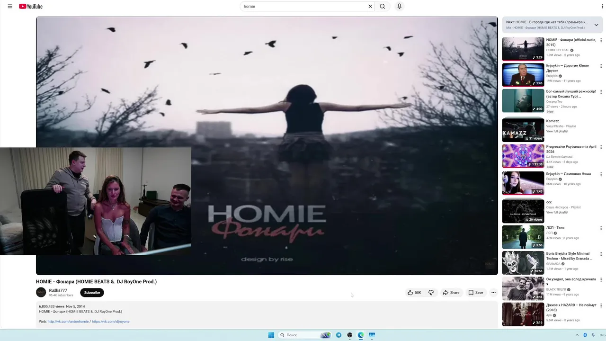Screen dimensions: 606x341
Task: Open options for "HOMIE - Фонари (official audio" video
Action: [601, 40]
